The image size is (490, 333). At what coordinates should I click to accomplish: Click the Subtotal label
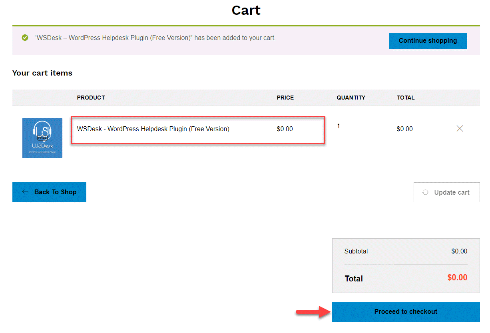pos(356,251)
